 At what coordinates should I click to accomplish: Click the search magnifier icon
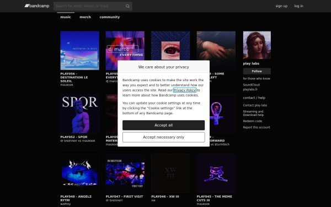pyautogui.click(x=127, y=6)
